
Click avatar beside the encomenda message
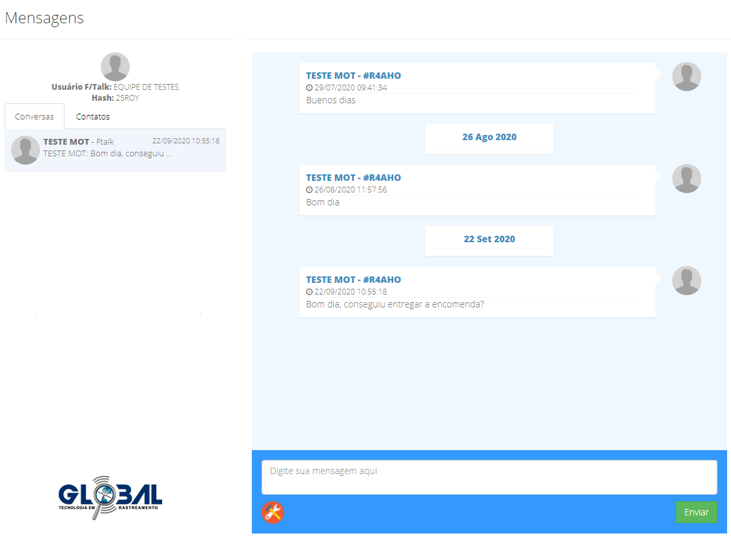[686, 281]
